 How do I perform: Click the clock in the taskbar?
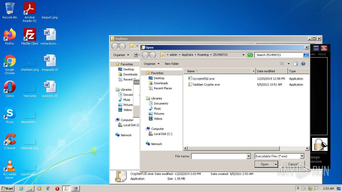pyautogui.click(x=328, y=189)
